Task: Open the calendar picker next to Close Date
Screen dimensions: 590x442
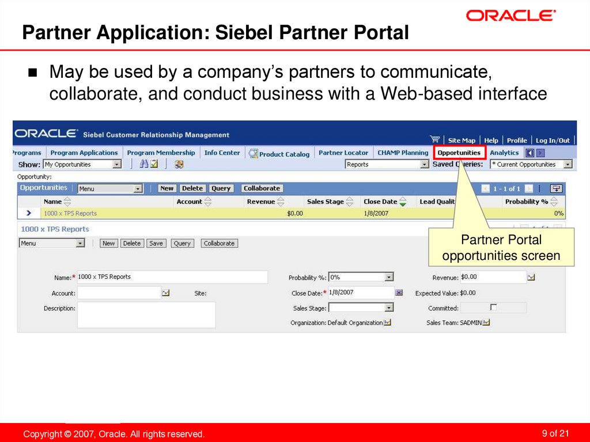Action: (x=399, y=293)
